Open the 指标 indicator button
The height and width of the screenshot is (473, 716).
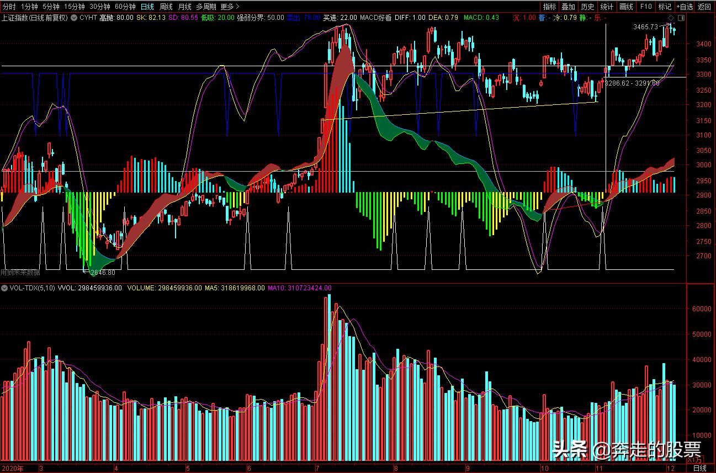click(x=549, y=7)
